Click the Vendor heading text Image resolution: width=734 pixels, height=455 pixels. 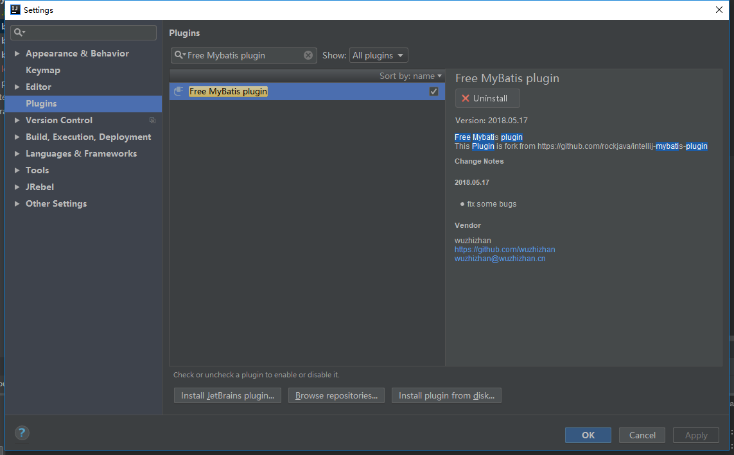(467, 225)
